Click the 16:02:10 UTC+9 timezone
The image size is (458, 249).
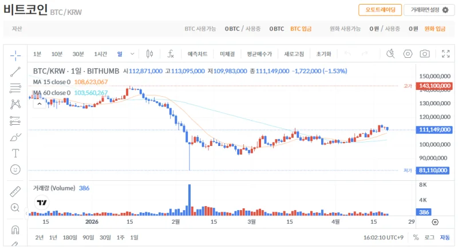383,238
